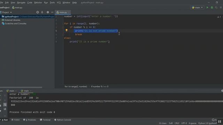Click the 5:40 cursor position in status bar
The height and width of the screenshot is (125, 223).
(x=171, y=123)
